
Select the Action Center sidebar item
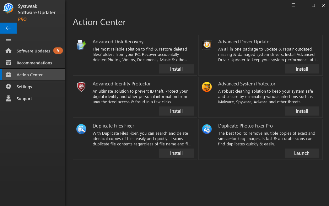point(33,74)
